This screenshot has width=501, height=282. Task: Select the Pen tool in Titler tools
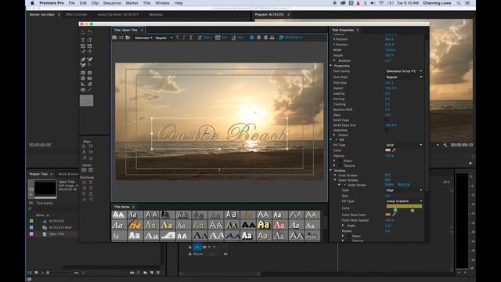coord(83,60)
